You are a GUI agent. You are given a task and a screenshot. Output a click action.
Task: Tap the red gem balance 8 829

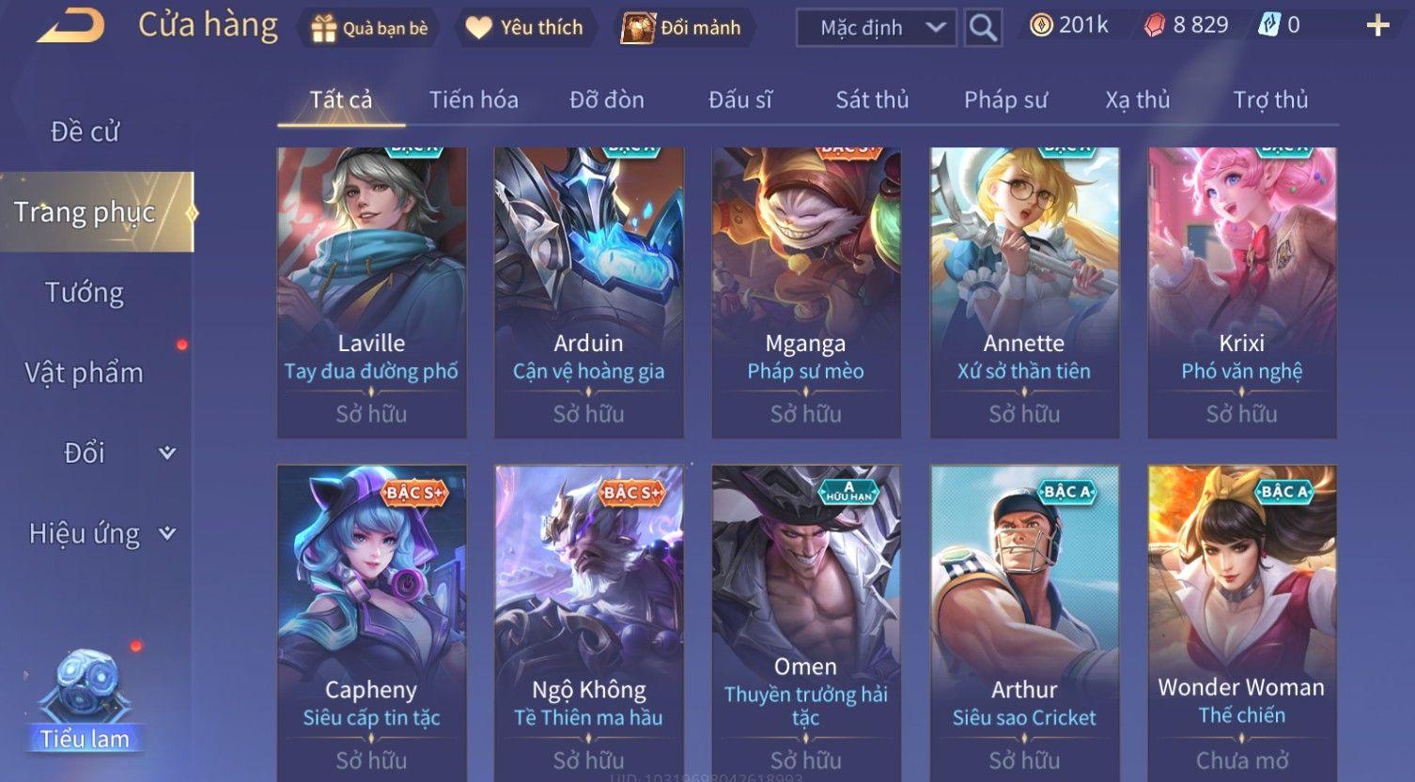click(x=1186, y=25)
